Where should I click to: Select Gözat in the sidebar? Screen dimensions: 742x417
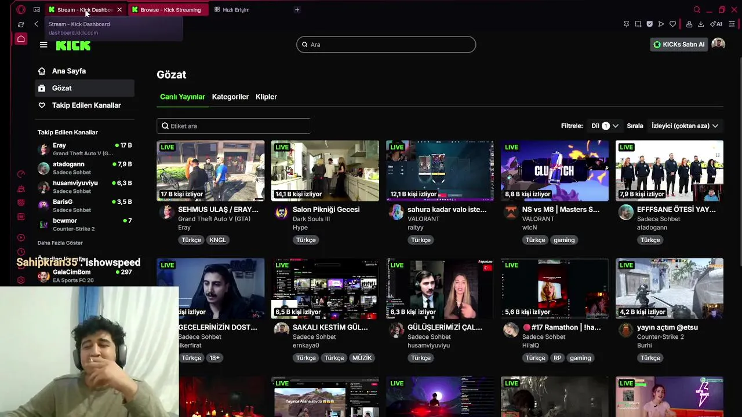tap(85, 88)
